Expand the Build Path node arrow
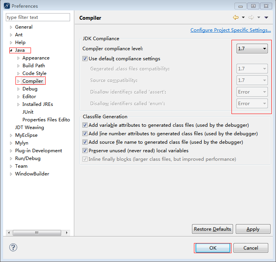Image resolution: width=276 pixels, height=262 pixels. [18, 66]
